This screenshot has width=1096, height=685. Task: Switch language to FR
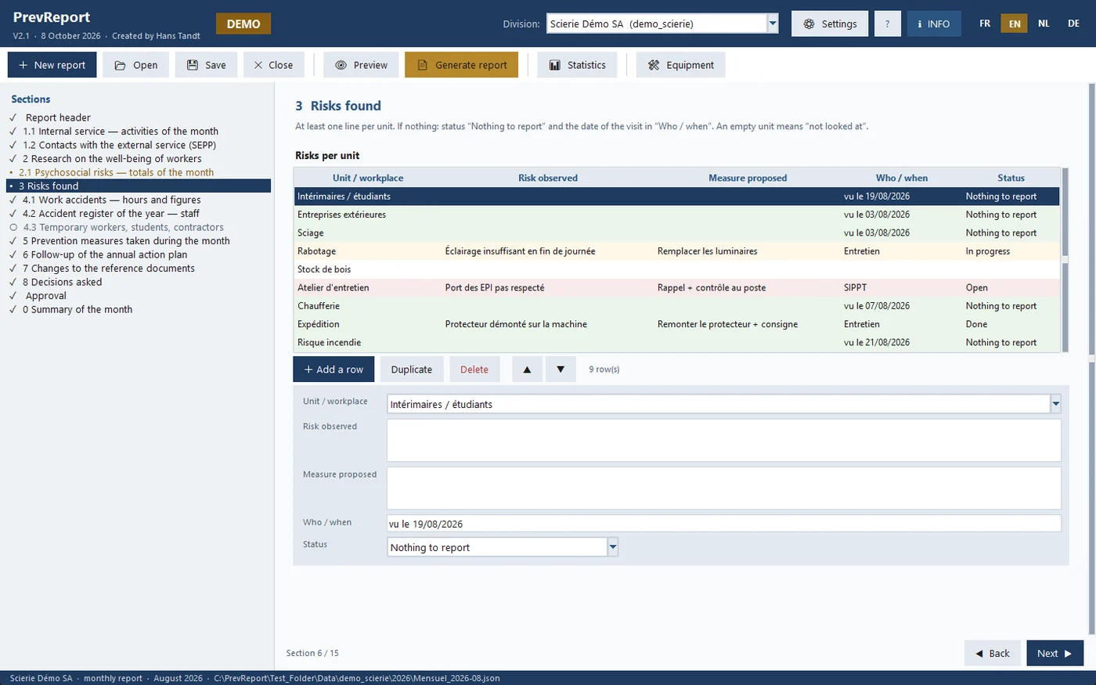click(985, 23)
